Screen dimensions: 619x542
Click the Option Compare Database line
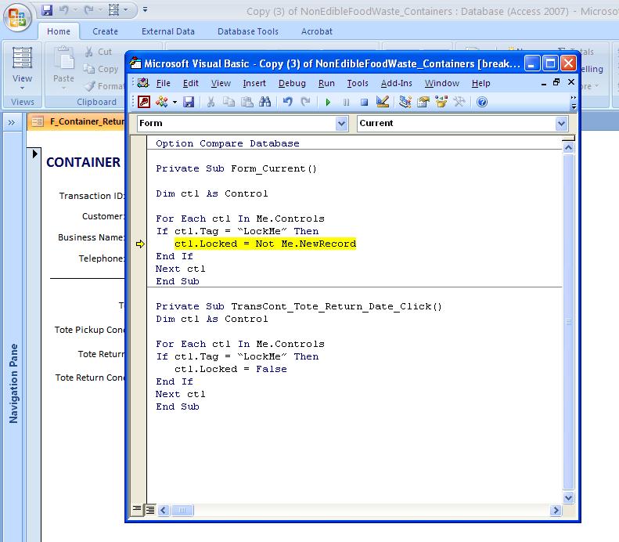tap(228, 143)
